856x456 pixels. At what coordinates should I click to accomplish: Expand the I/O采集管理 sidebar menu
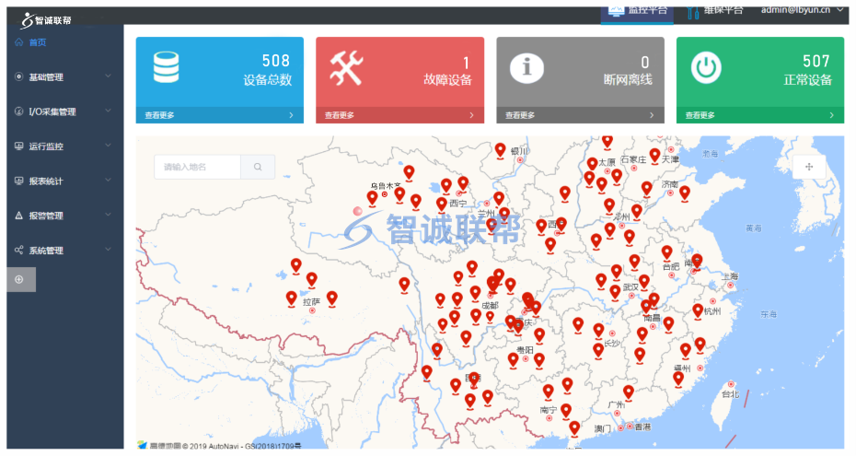(x=63, y=111)
